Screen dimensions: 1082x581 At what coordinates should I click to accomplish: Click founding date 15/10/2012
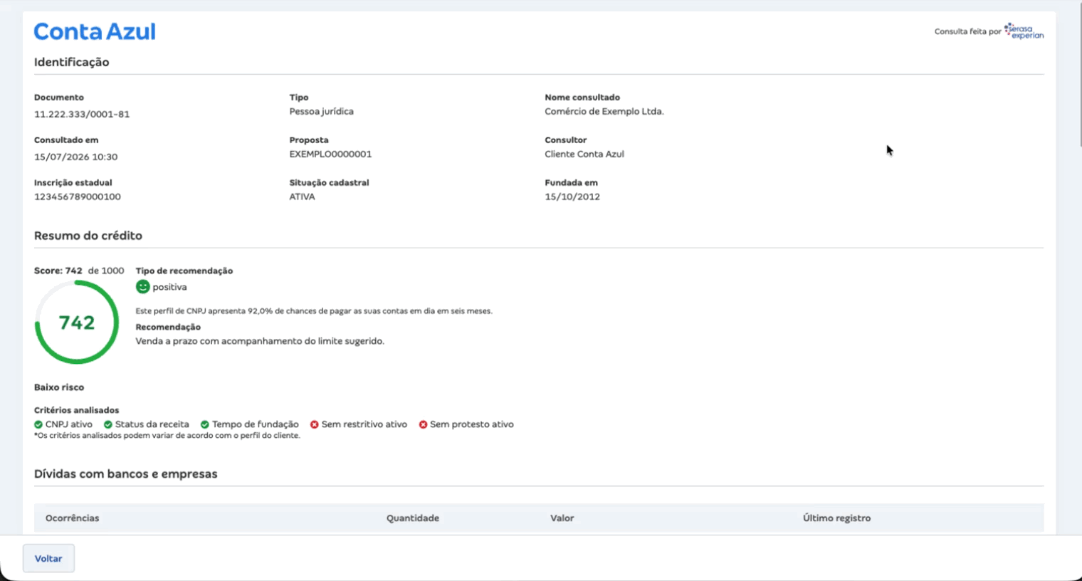[572, 197]
